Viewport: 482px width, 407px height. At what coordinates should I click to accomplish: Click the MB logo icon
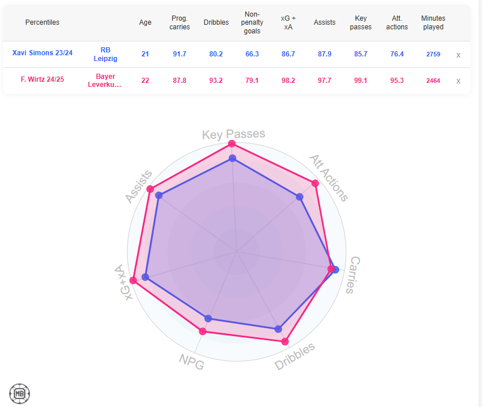coord(20,394)
